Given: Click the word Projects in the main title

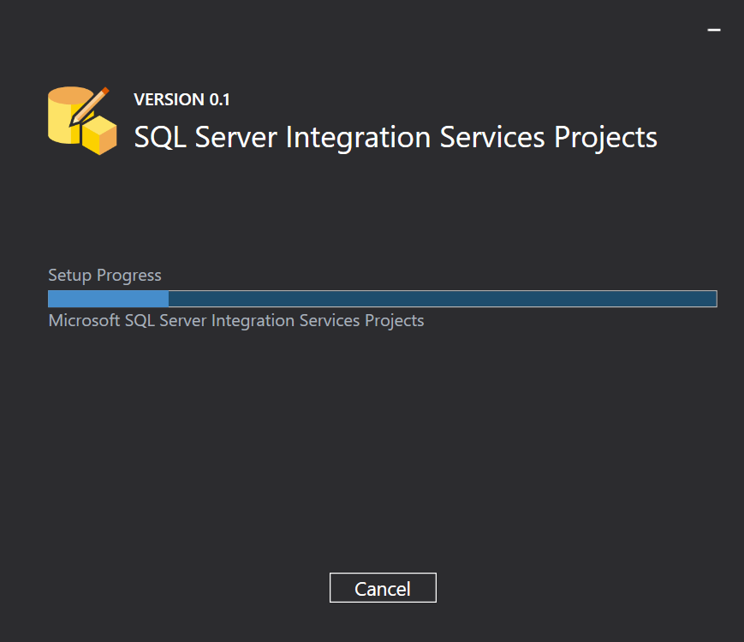Looking at the screenshot, I should click(x=605, y=139).
